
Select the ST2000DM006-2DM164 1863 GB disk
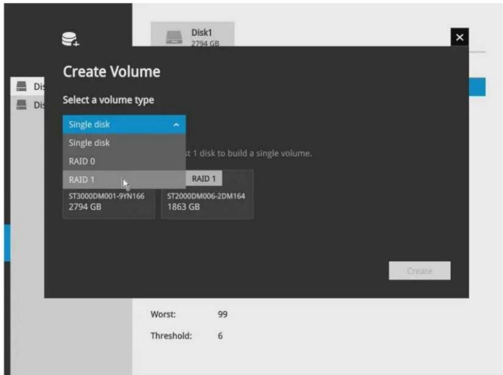(207, 202)
